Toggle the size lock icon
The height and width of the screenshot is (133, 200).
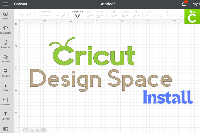click(167, 13)
